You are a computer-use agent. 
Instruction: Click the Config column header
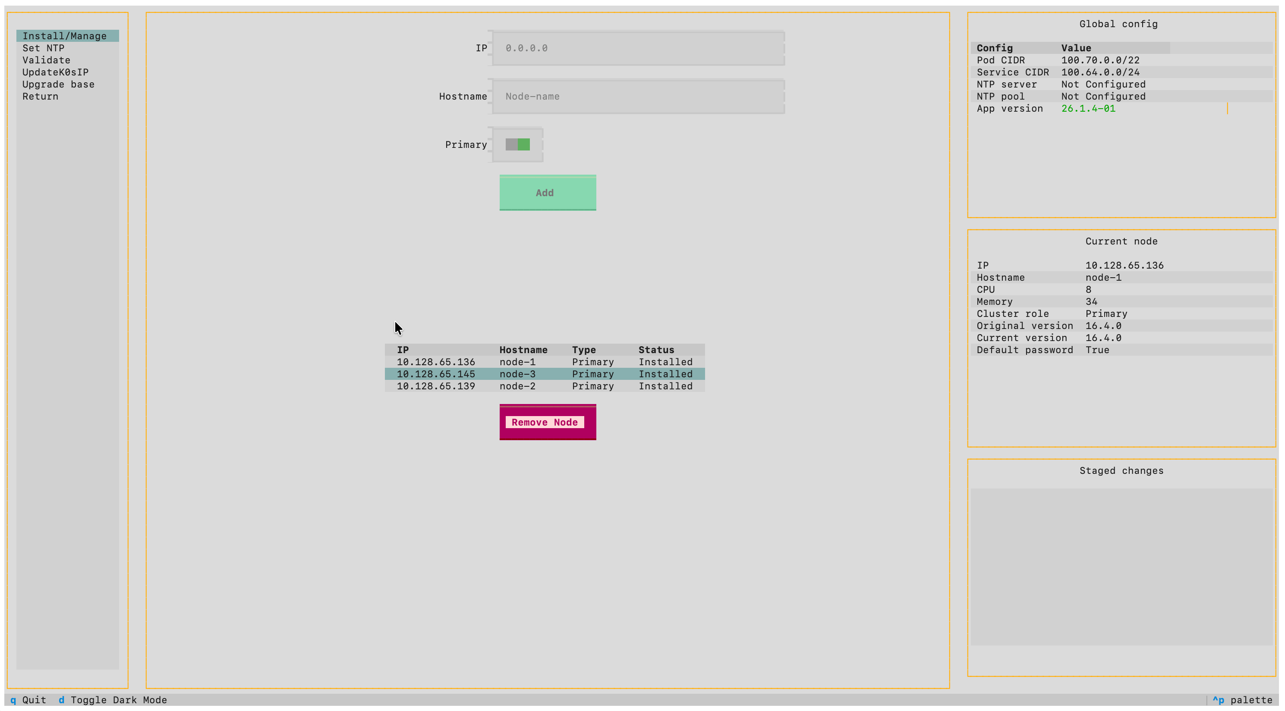pos(994,48)
